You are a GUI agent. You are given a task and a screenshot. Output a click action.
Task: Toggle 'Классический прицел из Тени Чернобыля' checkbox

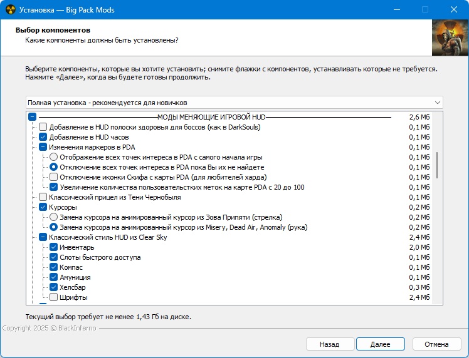pyautogui.click(x=43, y=197)
